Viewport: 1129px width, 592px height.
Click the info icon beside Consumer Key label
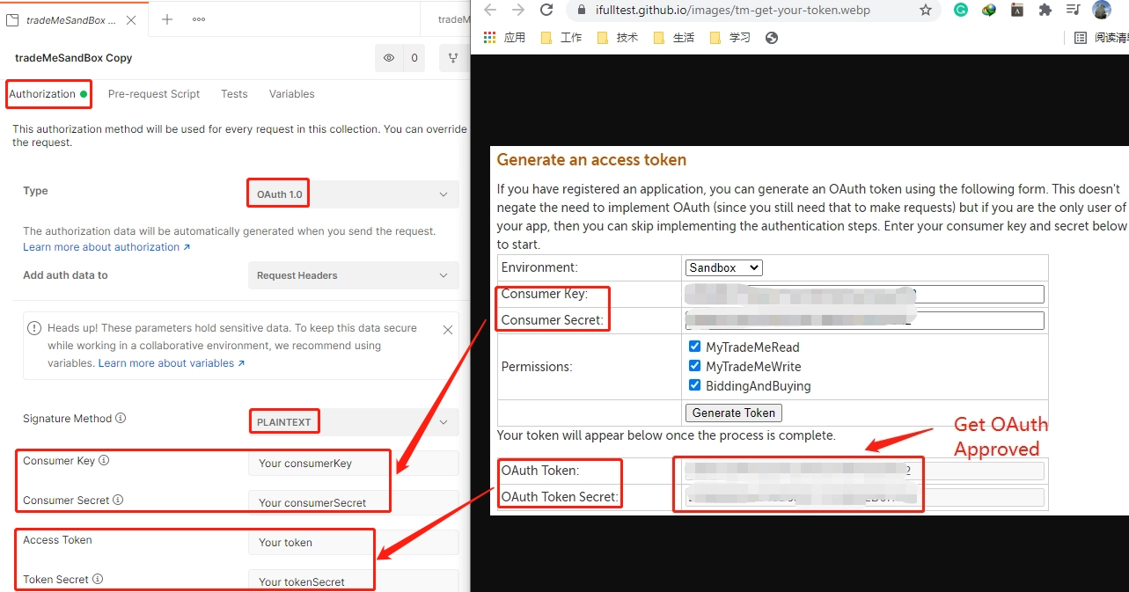(104, 460)
